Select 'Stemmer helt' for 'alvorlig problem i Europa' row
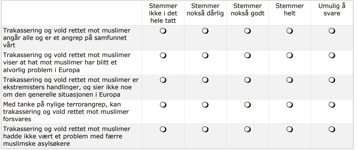 pyautogui.click(x=290, y=56)
